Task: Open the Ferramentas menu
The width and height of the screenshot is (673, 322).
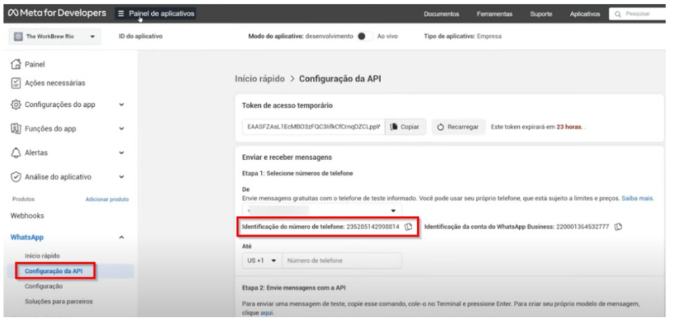Action: (494, 14)
